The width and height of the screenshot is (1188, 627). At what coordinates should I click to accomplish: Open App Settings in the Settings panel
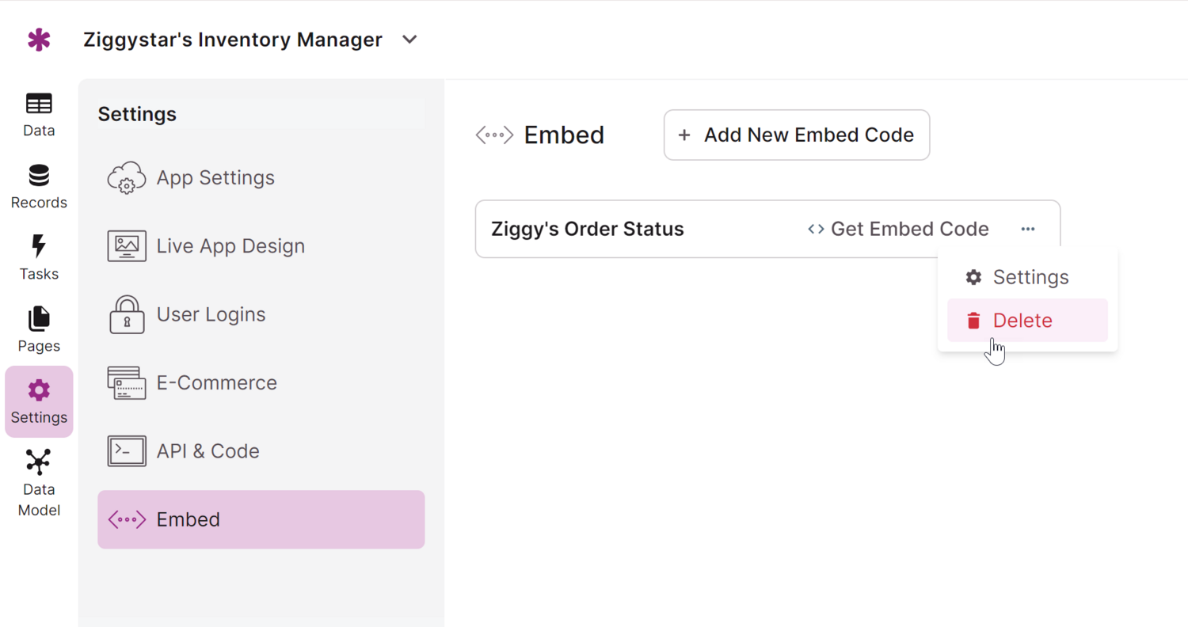(215, 177)
